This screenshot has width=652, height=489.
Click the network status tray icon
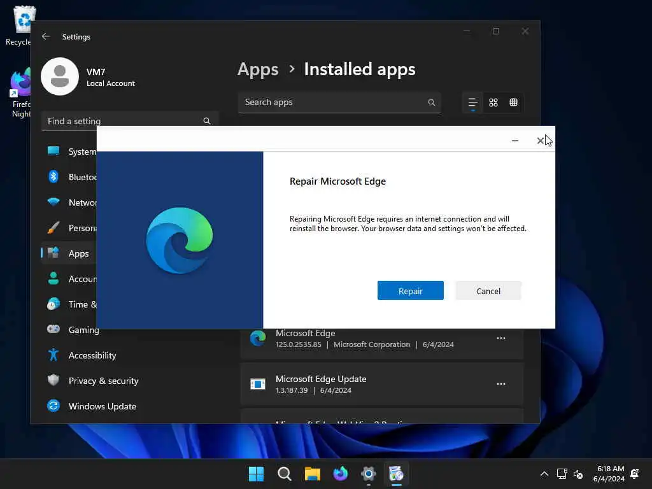click(562, 474)
